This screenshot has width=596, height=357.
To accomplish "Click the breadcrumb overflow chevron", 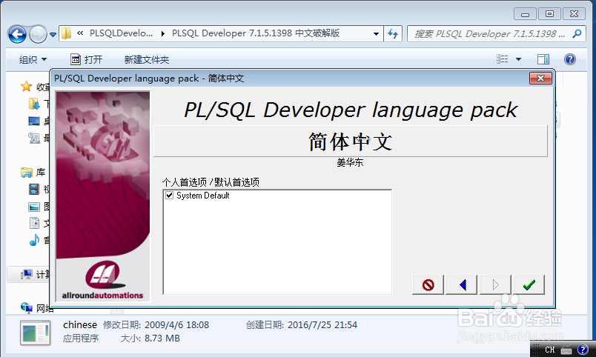I will (80, 33).
